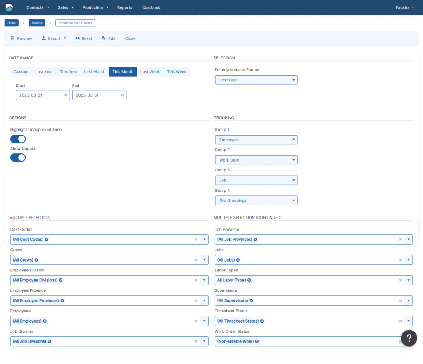Remove the (All Cost Codes) tag
This screenshot has height=364, width=423.
point(47,240)
